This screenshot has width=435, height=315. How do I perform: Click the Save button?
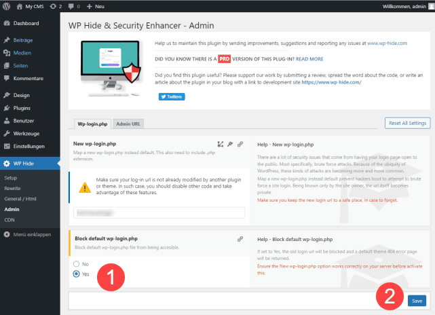[x=417, y=301]
